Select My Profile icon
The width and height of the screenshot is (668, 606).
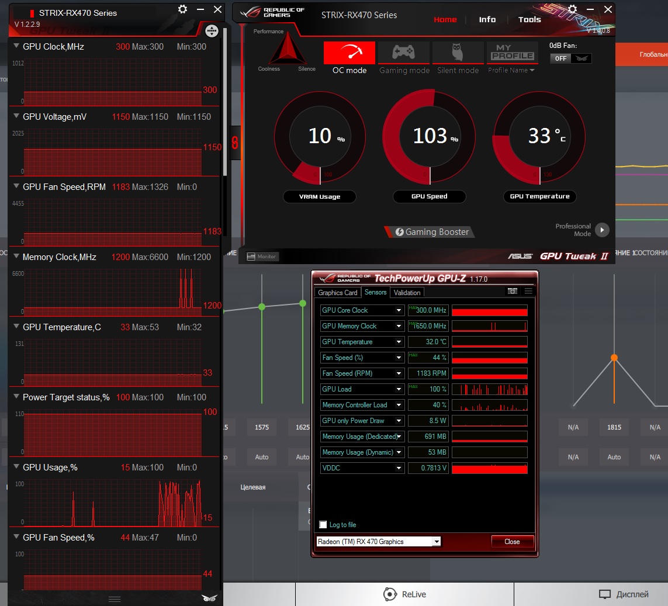tap(512, 53)
